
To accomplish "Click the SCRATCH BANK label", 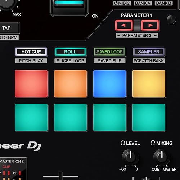I will (149, 61).
